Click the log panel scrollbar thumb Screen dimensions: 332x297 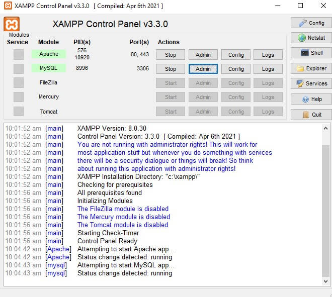pos(325,211)
